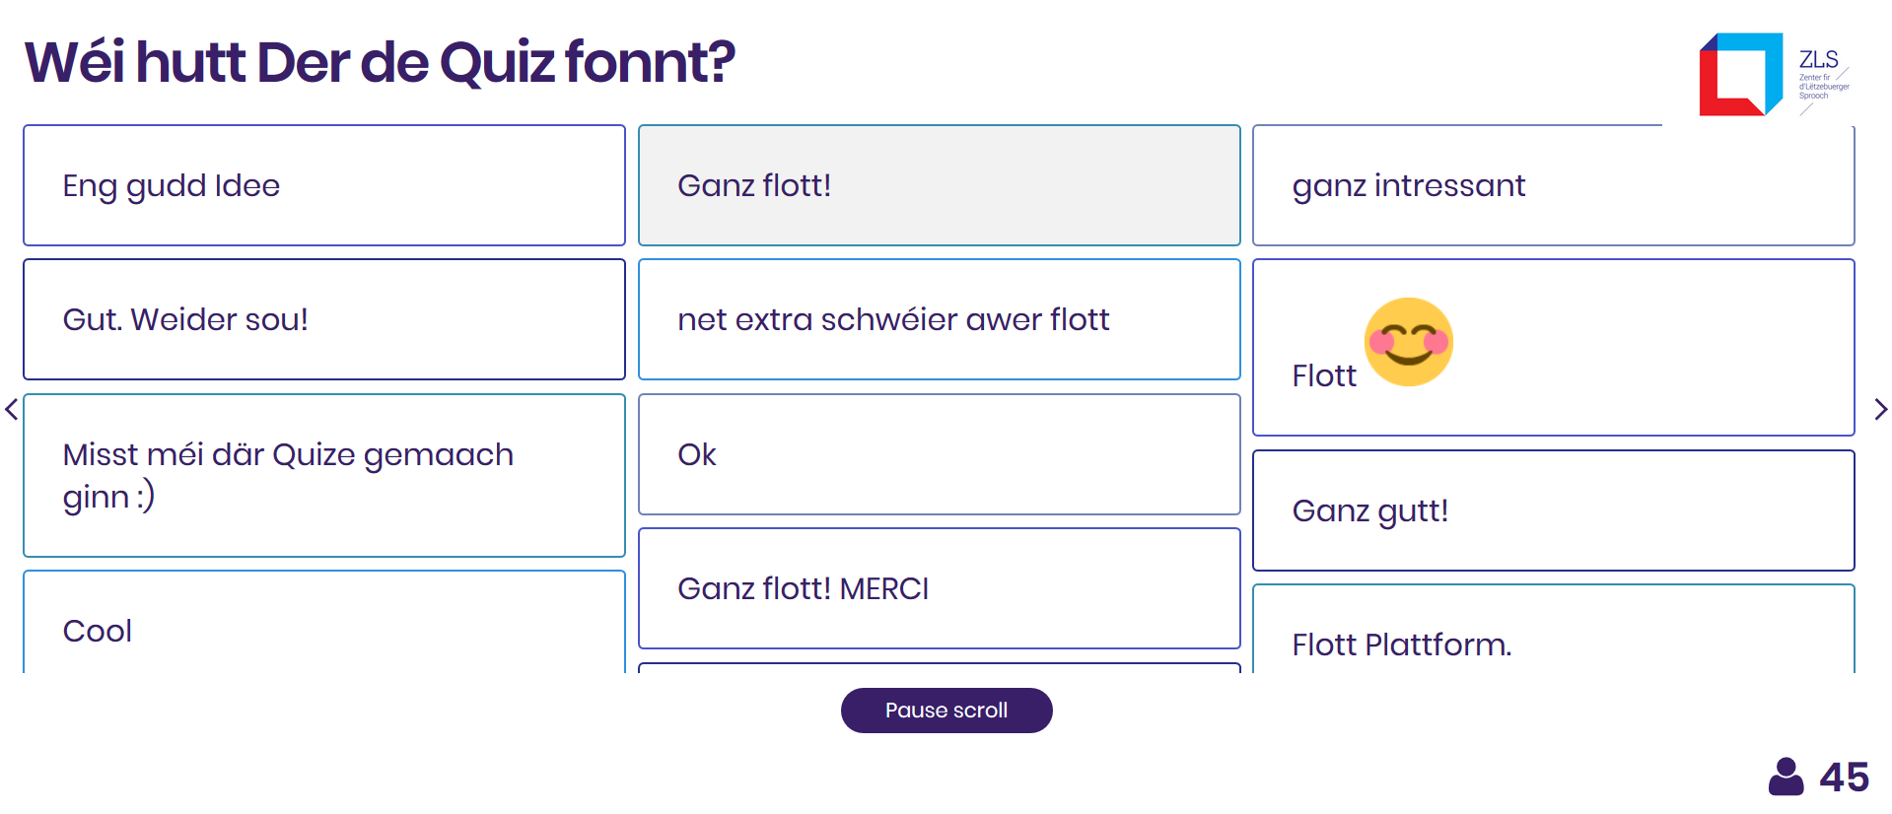Click the 'Ok' response card

(939, 454)
